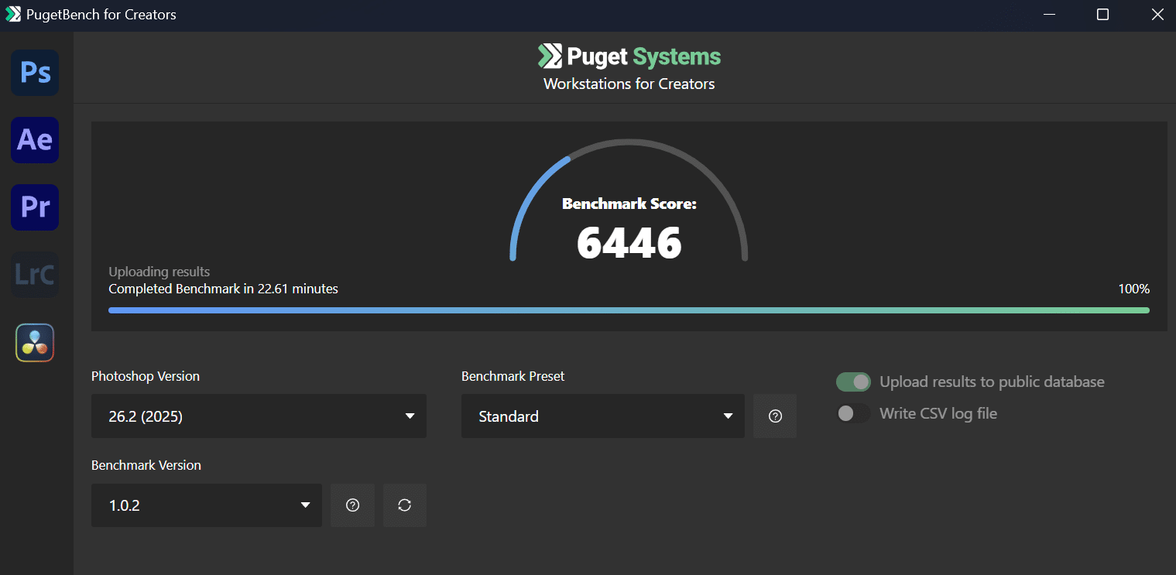Click the 'Write CSV log file' label
The width and height of the screenshot is (1176, 575).
(938, 413)
